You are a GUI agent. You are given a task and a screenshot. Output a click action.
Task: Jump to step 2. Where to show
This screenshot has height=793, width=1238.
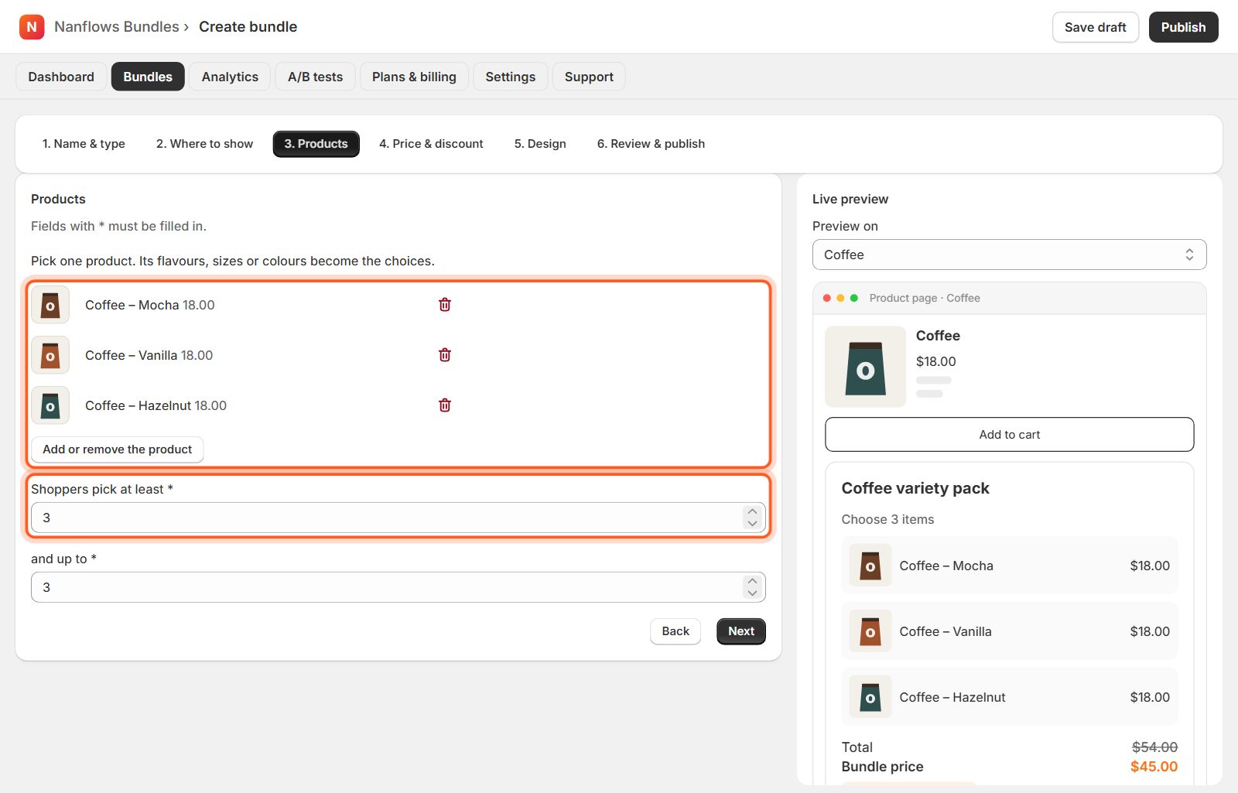point(204,144)
